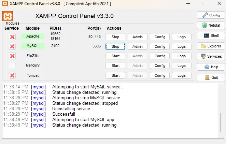Click the MySQL module label

(33, 46)
